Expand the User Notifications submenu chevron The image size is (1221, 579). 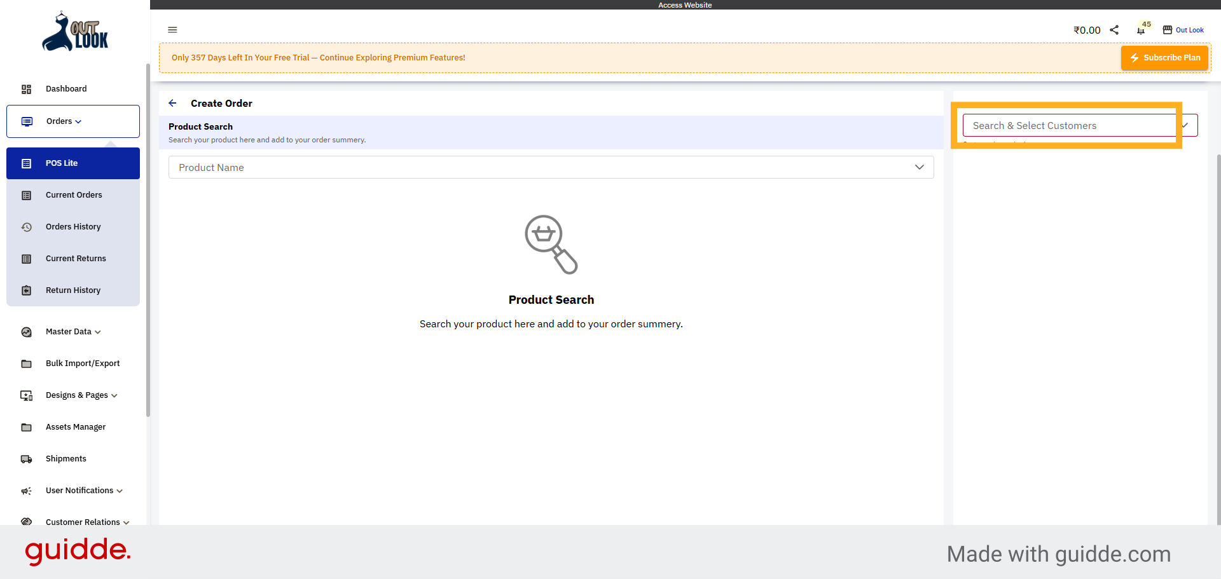pyautogui.click(x=120, y=491)
